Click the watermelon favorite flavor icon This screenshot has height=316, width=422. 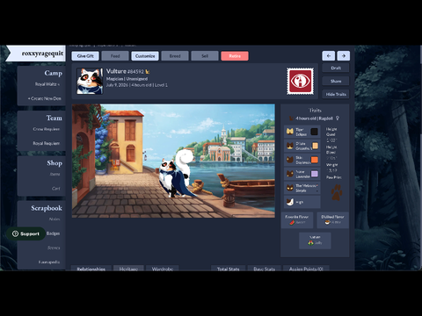pos(292,222)
